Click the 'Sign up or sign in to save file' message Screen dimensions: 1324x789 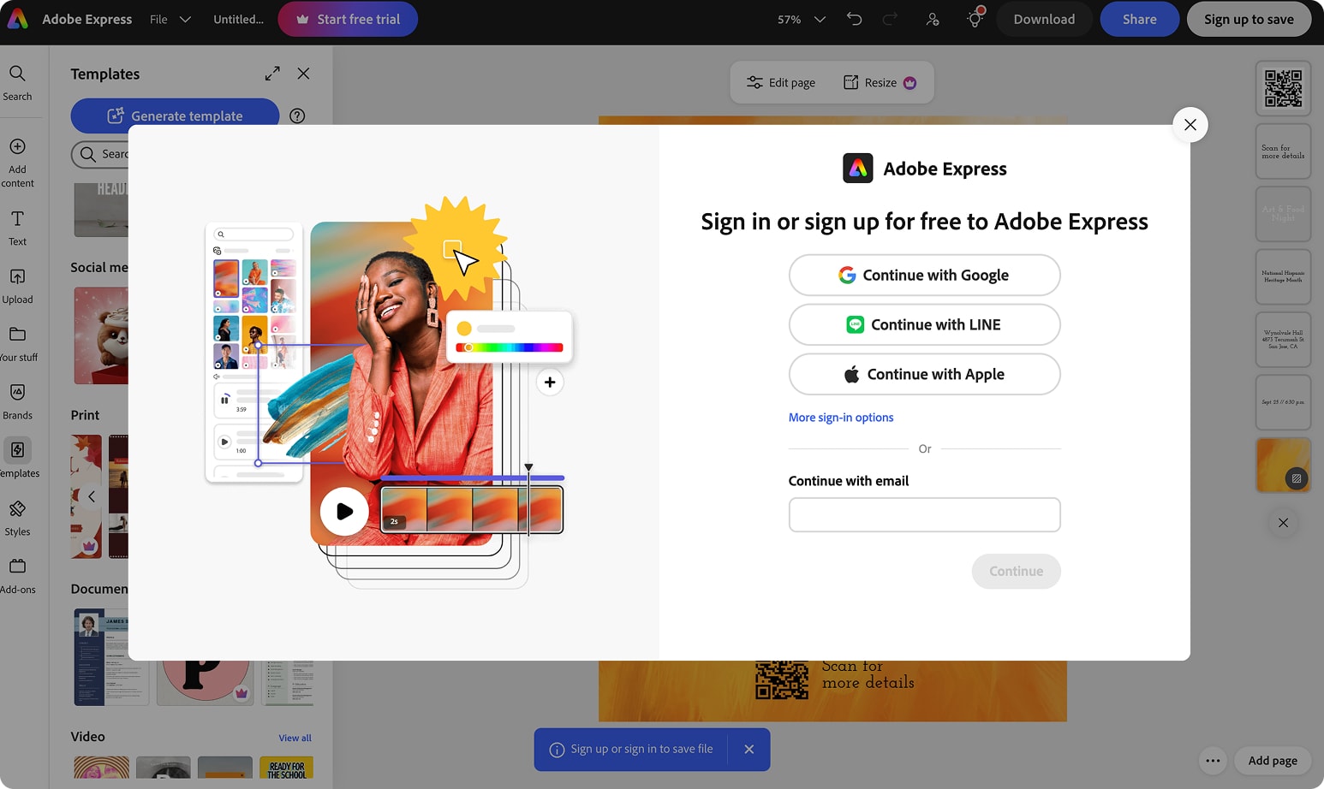(641, 750)
